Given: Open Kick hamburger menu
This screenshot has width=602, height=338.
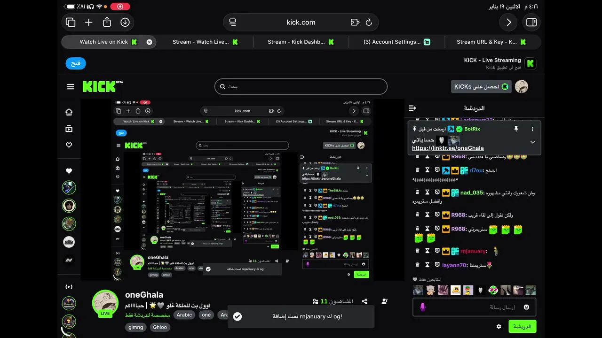Looking at the screenshot, I should coord(71,86).
